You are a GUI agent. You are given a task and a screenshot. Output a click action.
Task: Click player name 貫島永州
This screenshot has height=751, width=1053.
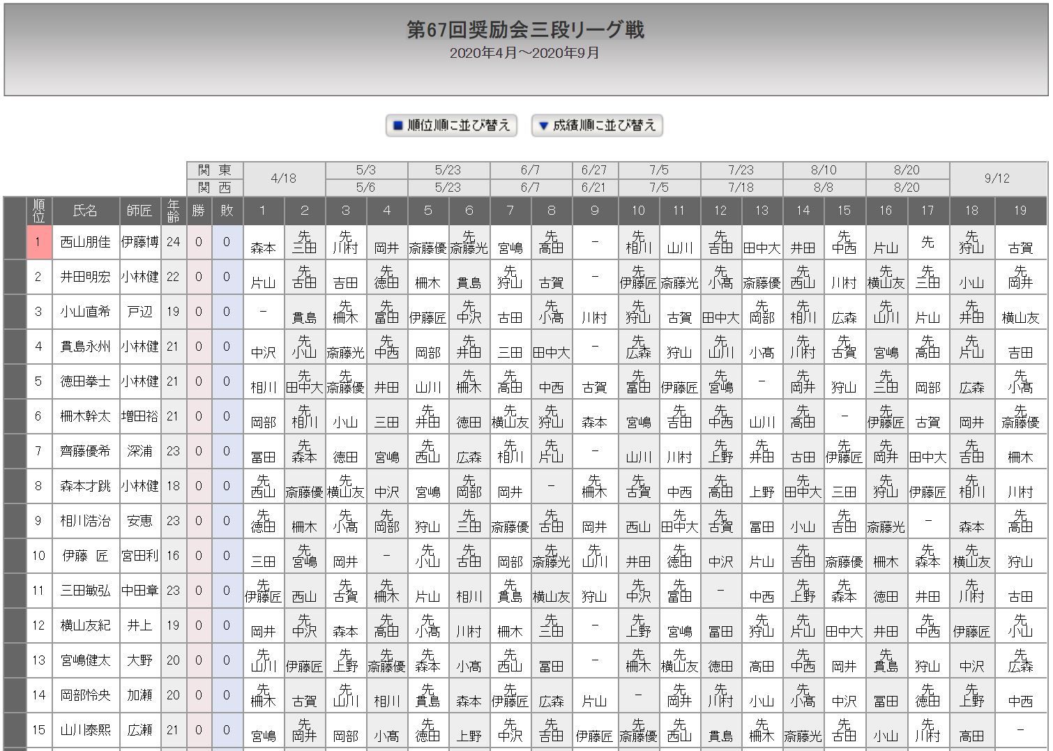[x=85, y=347]
